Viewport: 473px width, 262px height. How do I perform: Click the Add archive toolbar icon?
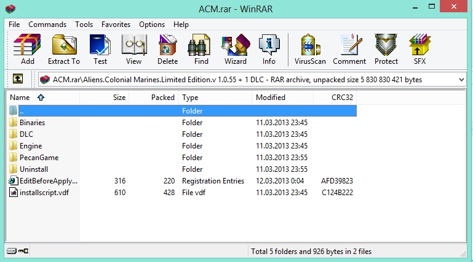pos(27,49)
